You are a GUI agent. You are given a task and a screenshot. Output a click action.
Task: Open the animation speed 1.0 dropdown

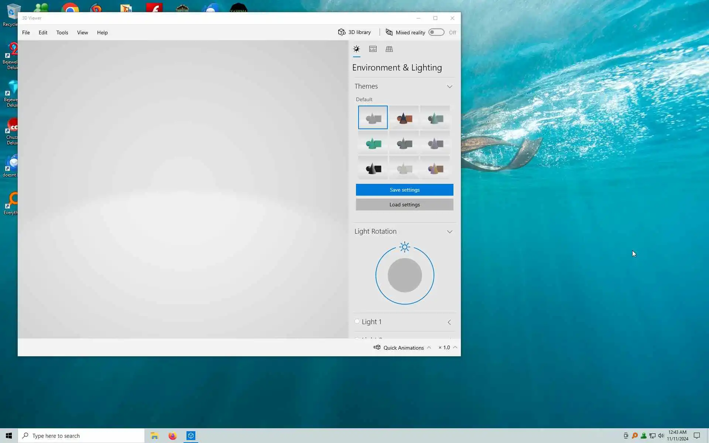[448, 347]
